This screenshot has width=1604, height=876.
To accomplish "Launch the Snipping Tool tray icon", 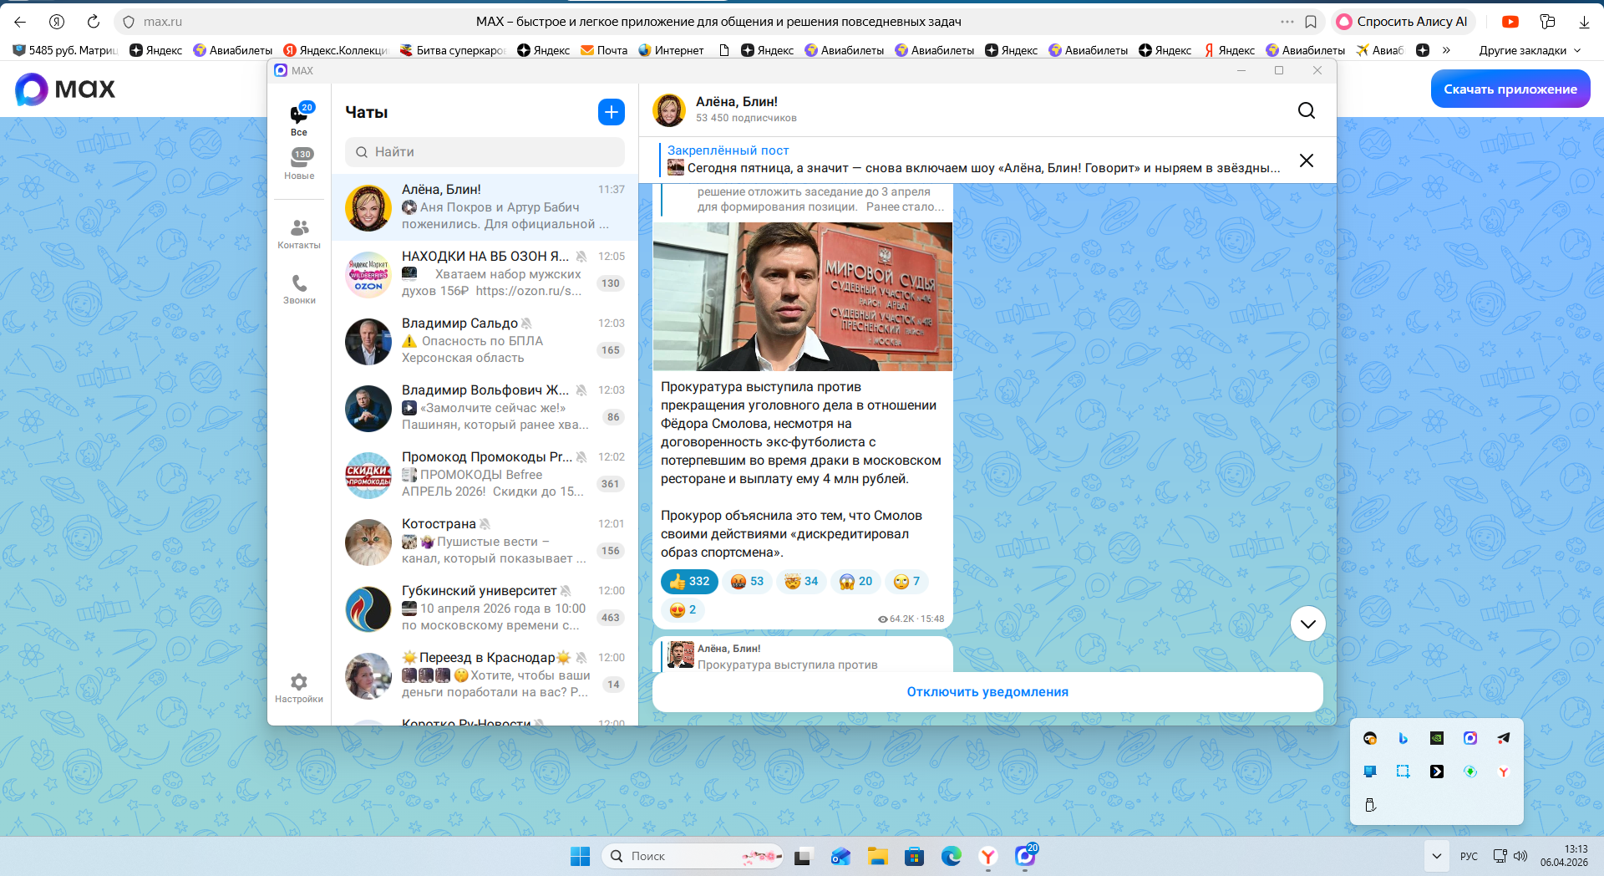I will click(1403, 772).
